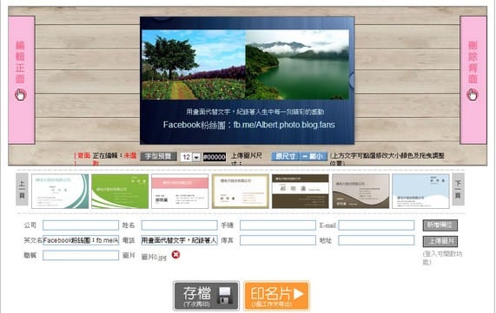Select the 用畫面代替文字 slogan text on card preview

click(255, 112)
